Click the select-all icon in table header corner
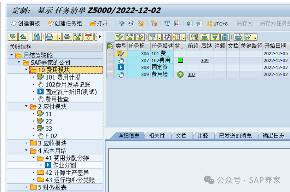Screen dimensions: 290x192 110,46
